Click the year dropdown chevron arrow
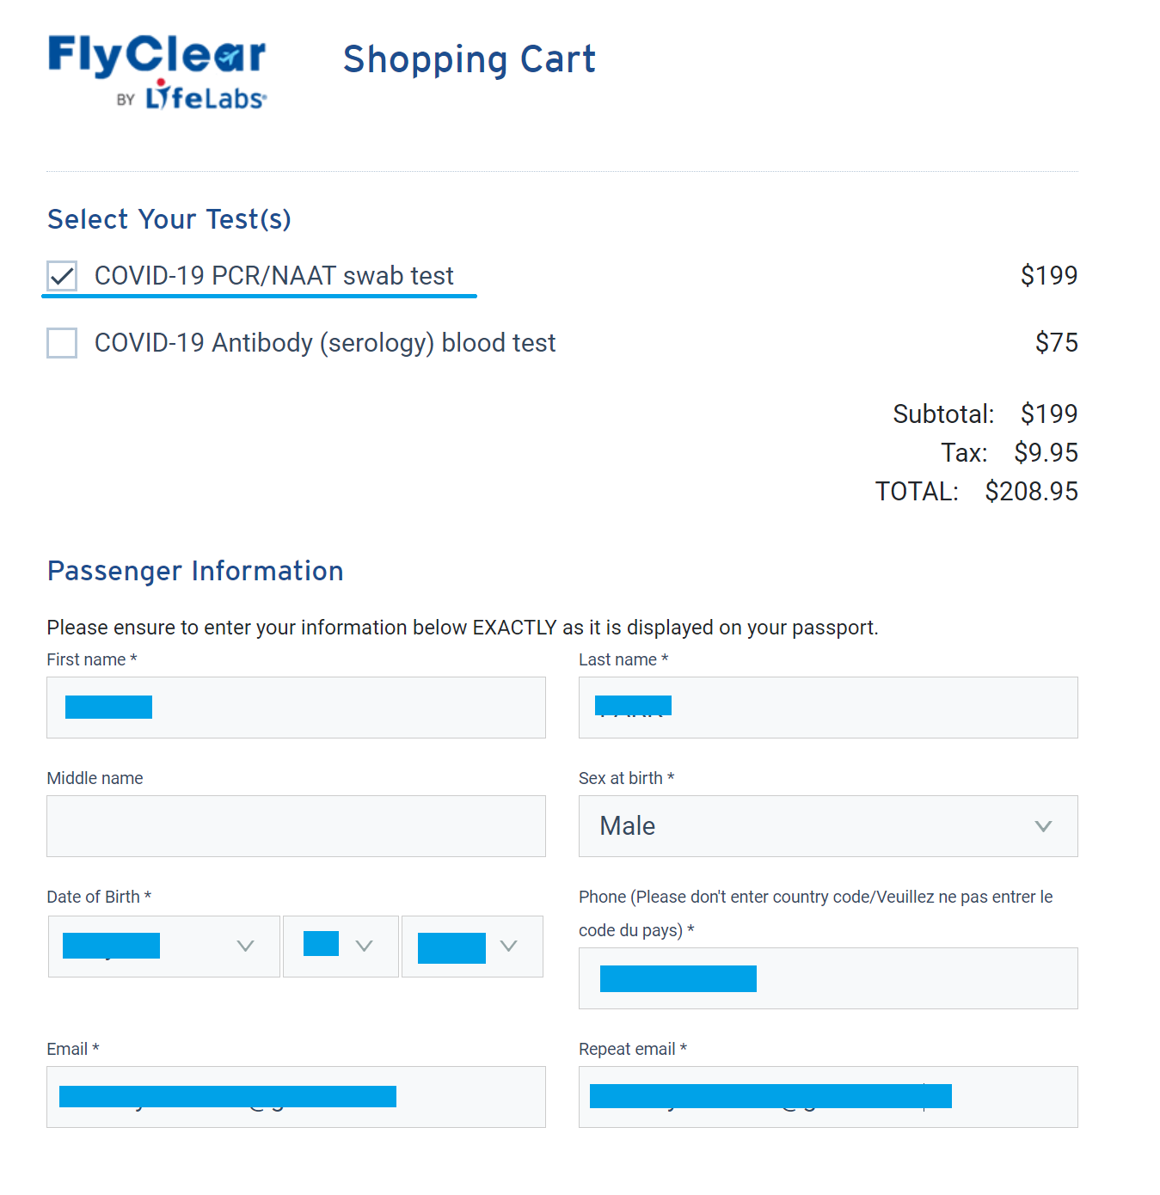The width and height of the screenshot is (1160, 1195). 508,946
